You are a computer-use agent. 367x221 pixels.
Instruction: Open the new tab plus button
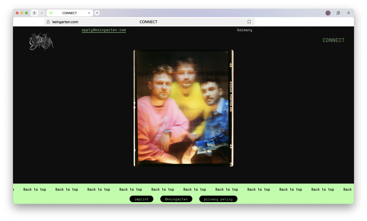point(97,13)
